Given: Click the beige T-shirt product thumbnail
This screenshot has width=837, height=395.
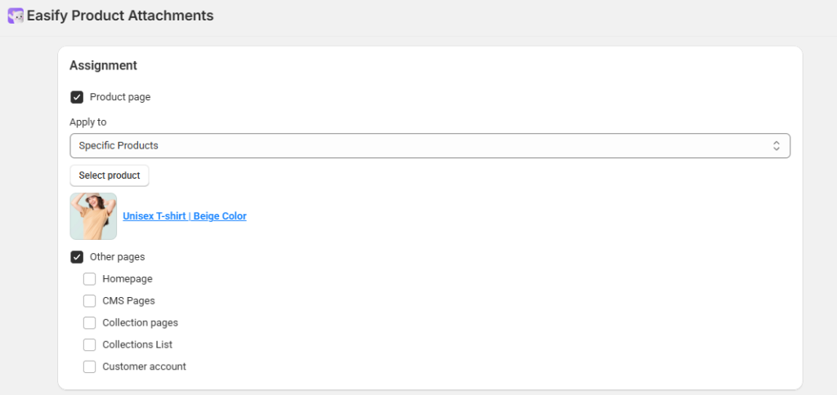Looking at the screenshot, I should 93,216.
